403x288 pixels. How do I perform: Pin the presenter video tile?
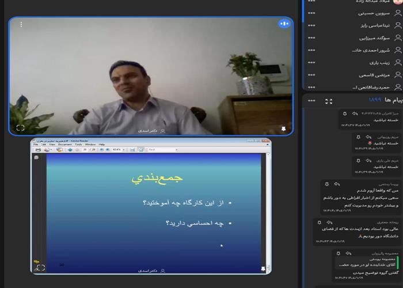(x=283, y=128)
